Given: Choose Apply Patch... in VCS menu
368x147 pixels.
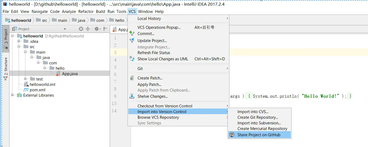Looking at the screenshot, I should point(179,84).
